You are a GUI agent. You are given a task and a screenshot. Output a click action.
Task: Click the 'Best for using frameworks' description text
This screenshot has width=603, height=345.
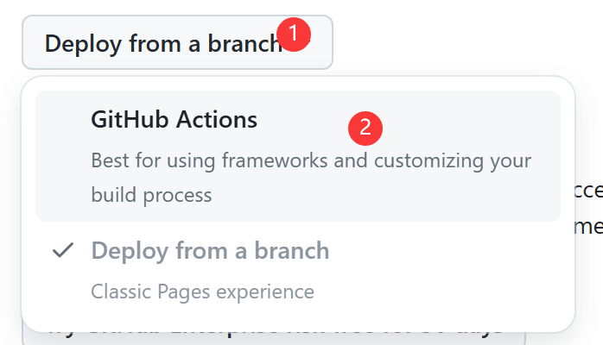click(x=311, y=160)
